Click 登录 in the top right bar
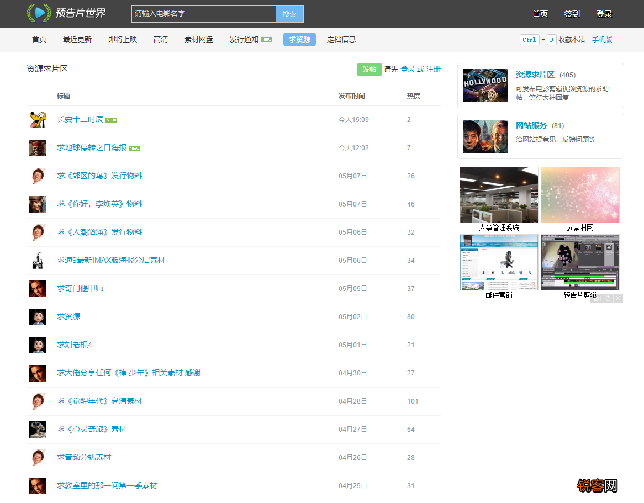The width and height of the screenshot is (644, 503). (x=604, y=14)
